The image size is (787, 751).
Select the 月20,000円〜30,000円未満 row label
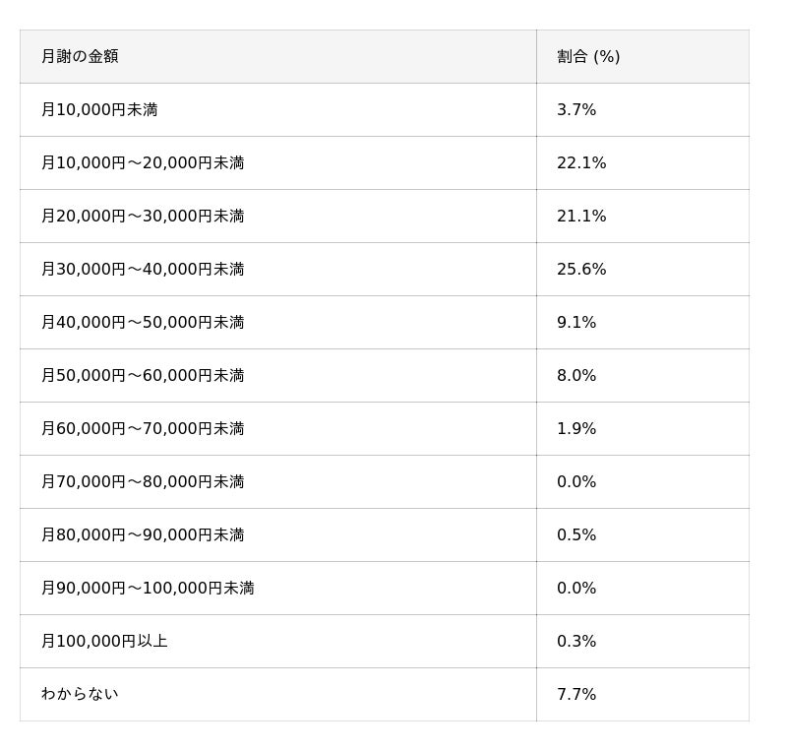pos(143,216)
